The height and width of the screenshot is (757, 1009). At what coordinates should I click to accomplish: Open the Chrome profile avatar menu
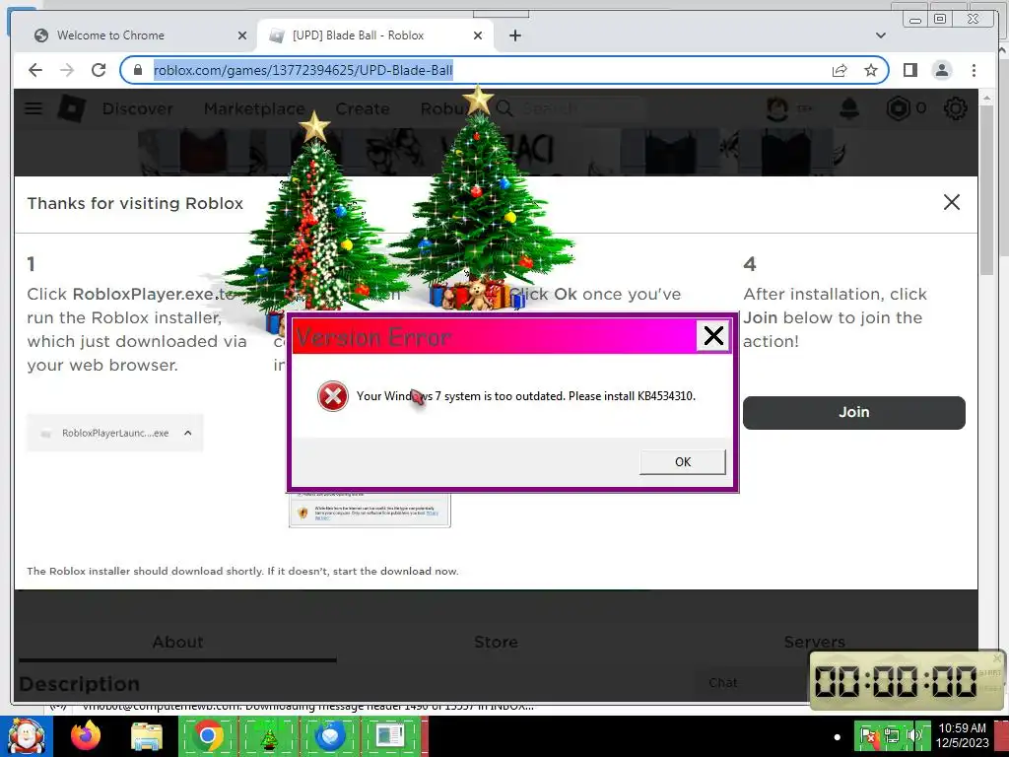click(x=941, y=70)
